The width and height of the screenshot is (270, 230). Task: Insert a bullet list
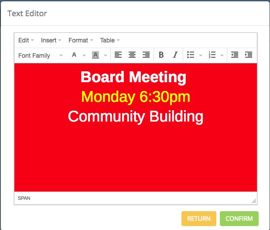point(191,55)
